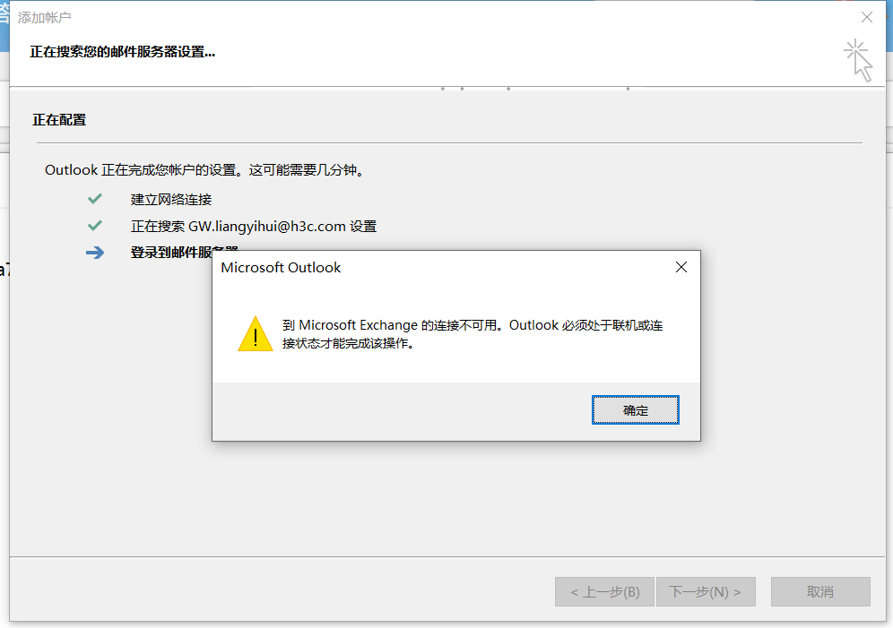Click the 添加帐户 window title
Screen dimensions: 893x628
[45, 18]
